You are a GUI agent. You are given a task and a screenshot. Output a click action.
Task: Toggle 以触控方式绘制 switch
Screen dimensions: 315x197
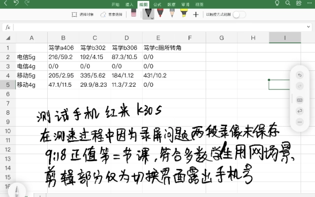click(239, 14)
